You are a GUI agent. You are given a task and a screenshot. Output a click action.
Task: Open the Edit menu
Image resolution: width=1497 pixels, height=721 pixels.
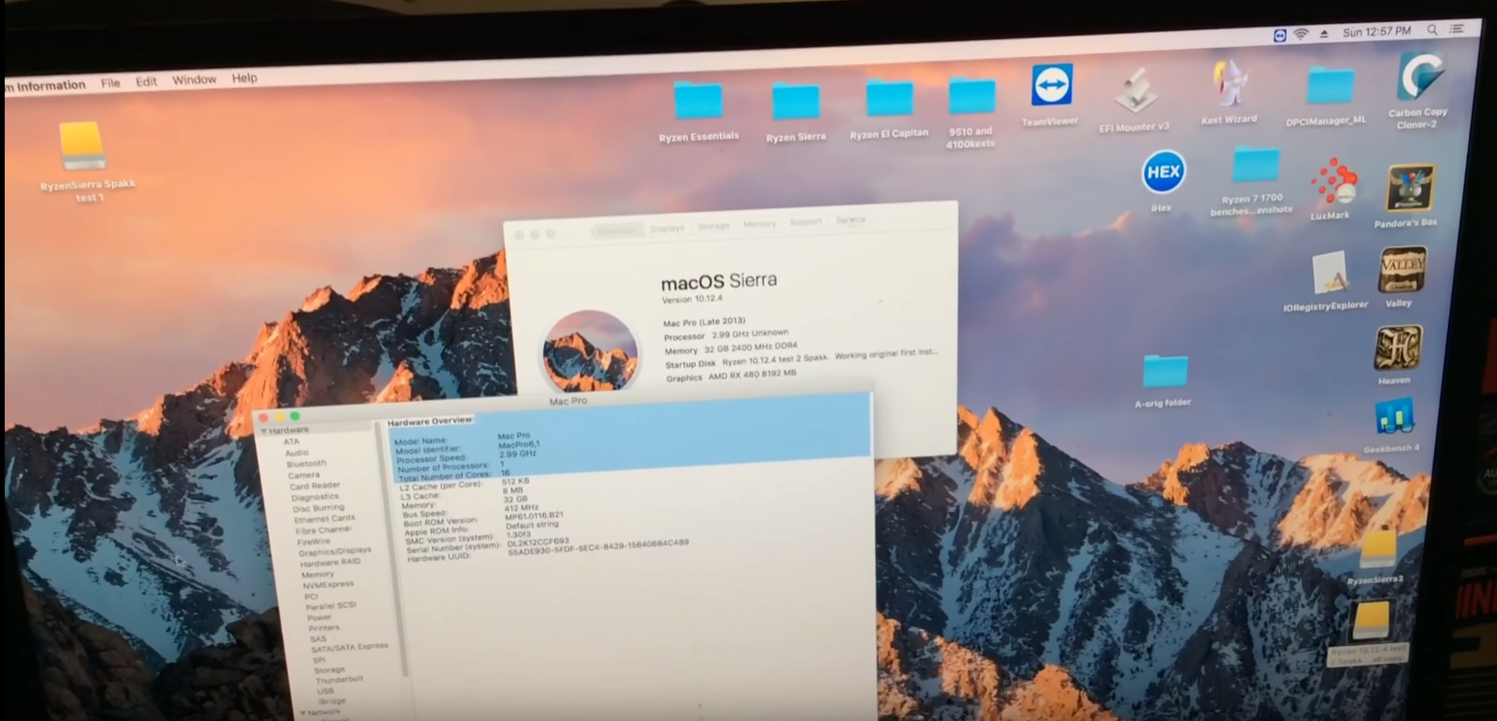click(x=146, y=81)
